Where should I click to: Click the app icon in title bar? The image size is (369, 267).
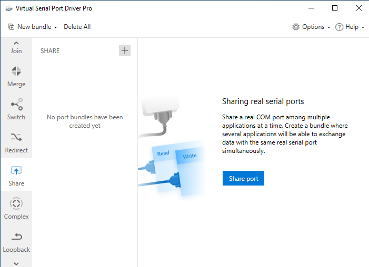pyautogui.click(x=9, y=8)
